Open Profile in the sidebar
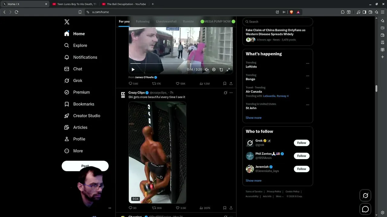 tap(75, 139)
